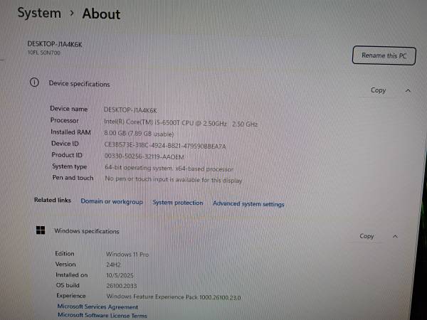Screen dimensions: 427x320
Task: Click the breadcrumb arrow between System and About
Action: click(72, 14)
